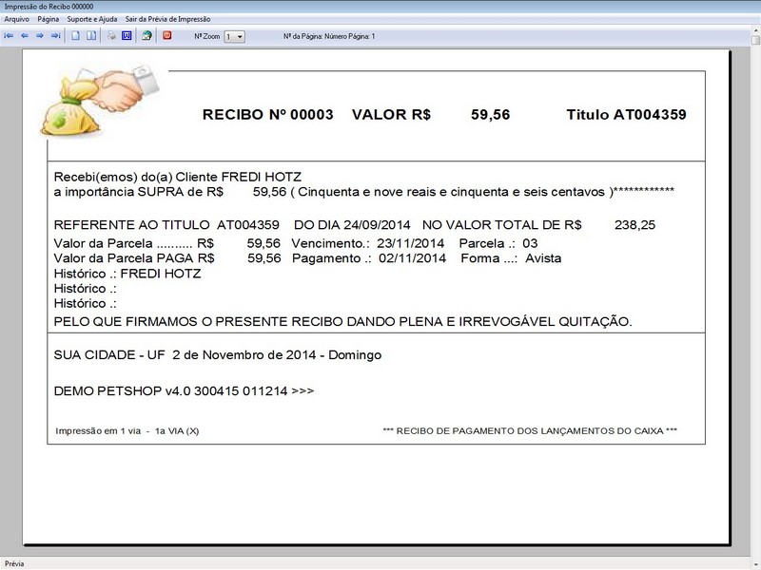Open the print dialog via printer icon
Viewport: 761px width, 570px height.
pyautogui.click(x=111, y=37)
